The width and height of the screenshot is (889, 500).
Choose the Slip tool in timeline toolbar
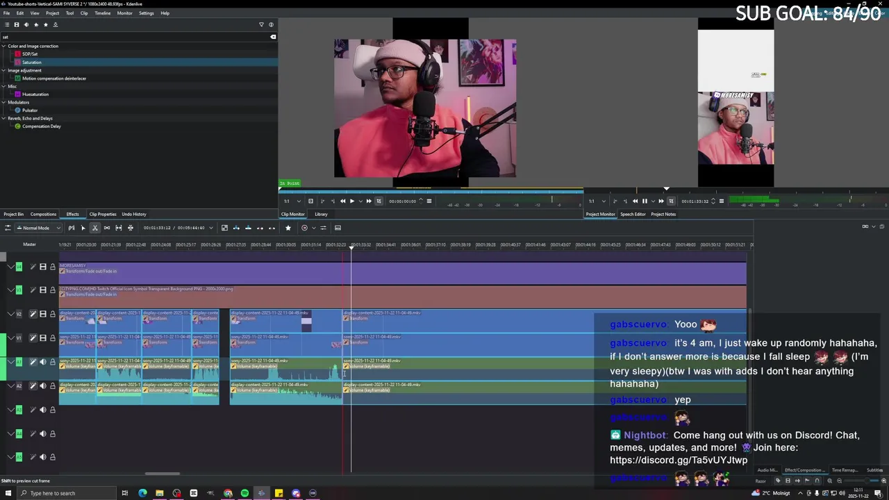(119, 228)
